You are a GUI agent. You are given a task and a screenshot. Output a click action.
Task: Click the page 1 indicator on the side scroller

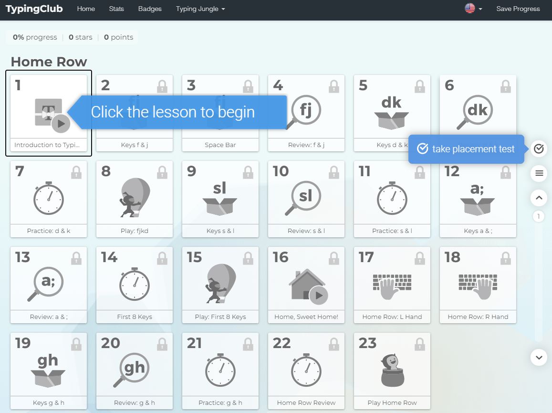[x=538, y=216]
